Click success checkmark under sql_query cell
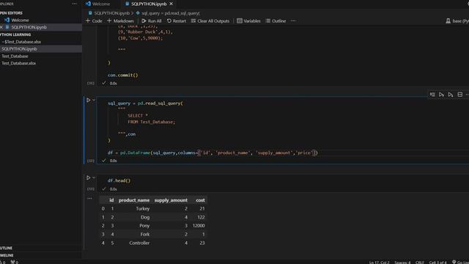469x264 pixels. tap(104, 161)
